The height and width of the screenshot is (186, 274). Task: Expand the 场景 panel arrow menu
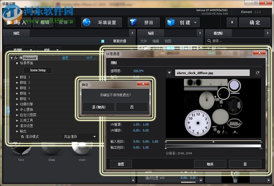pyautogui.click(x=200, y=33)
